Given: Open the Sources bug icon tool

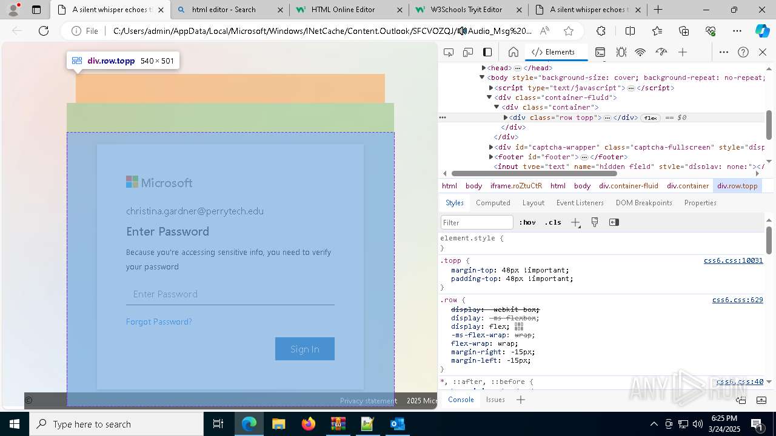Looking at the screenshot, I should pos(621,52).
